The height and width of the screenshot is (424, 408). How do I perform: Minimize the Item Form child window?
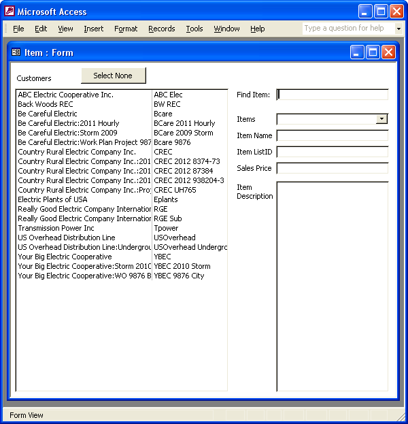point(357,52)
